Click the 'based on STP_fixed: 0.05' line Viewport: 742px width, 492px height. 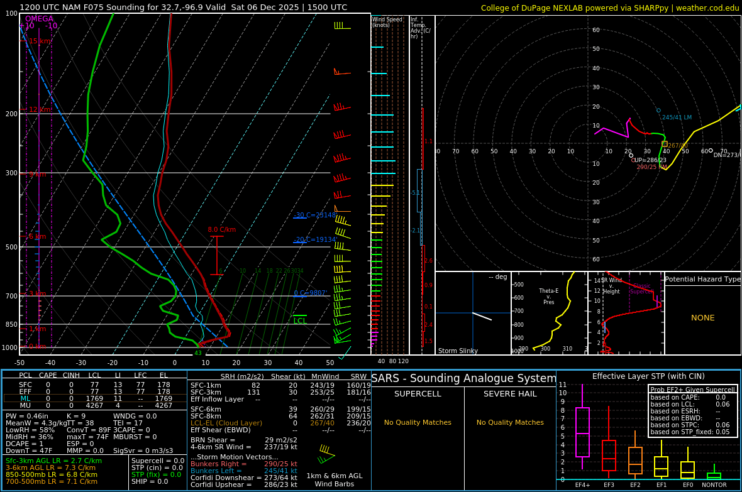point(690,432)
